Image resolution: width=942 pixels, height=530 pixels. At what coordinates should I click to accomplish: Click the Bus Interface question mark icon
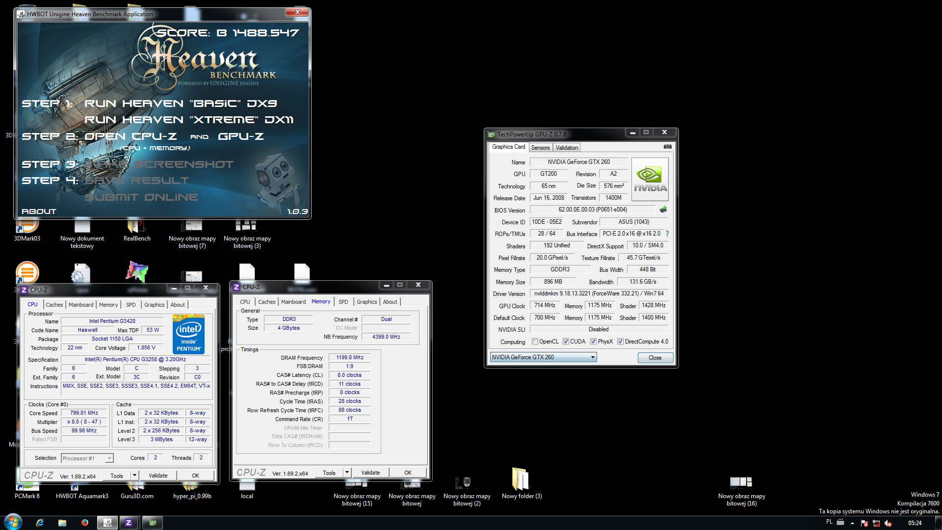pyautogui.click(x=667, y=234)
